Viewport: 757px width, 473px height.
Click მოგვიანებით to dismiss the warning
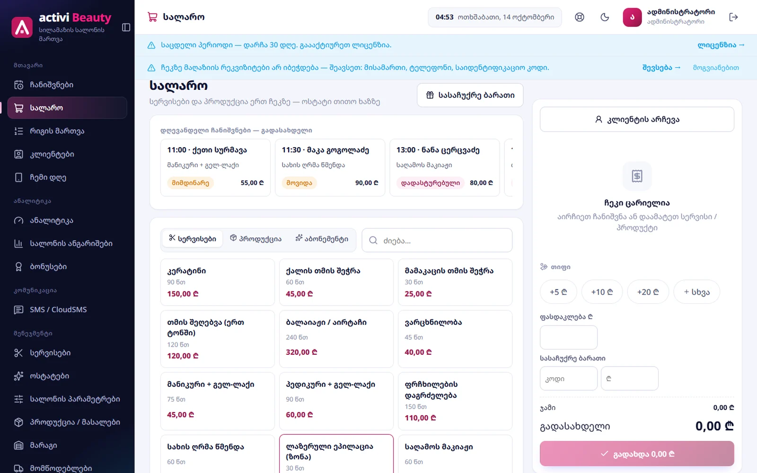pyautogui.click(x=716, y=68)
